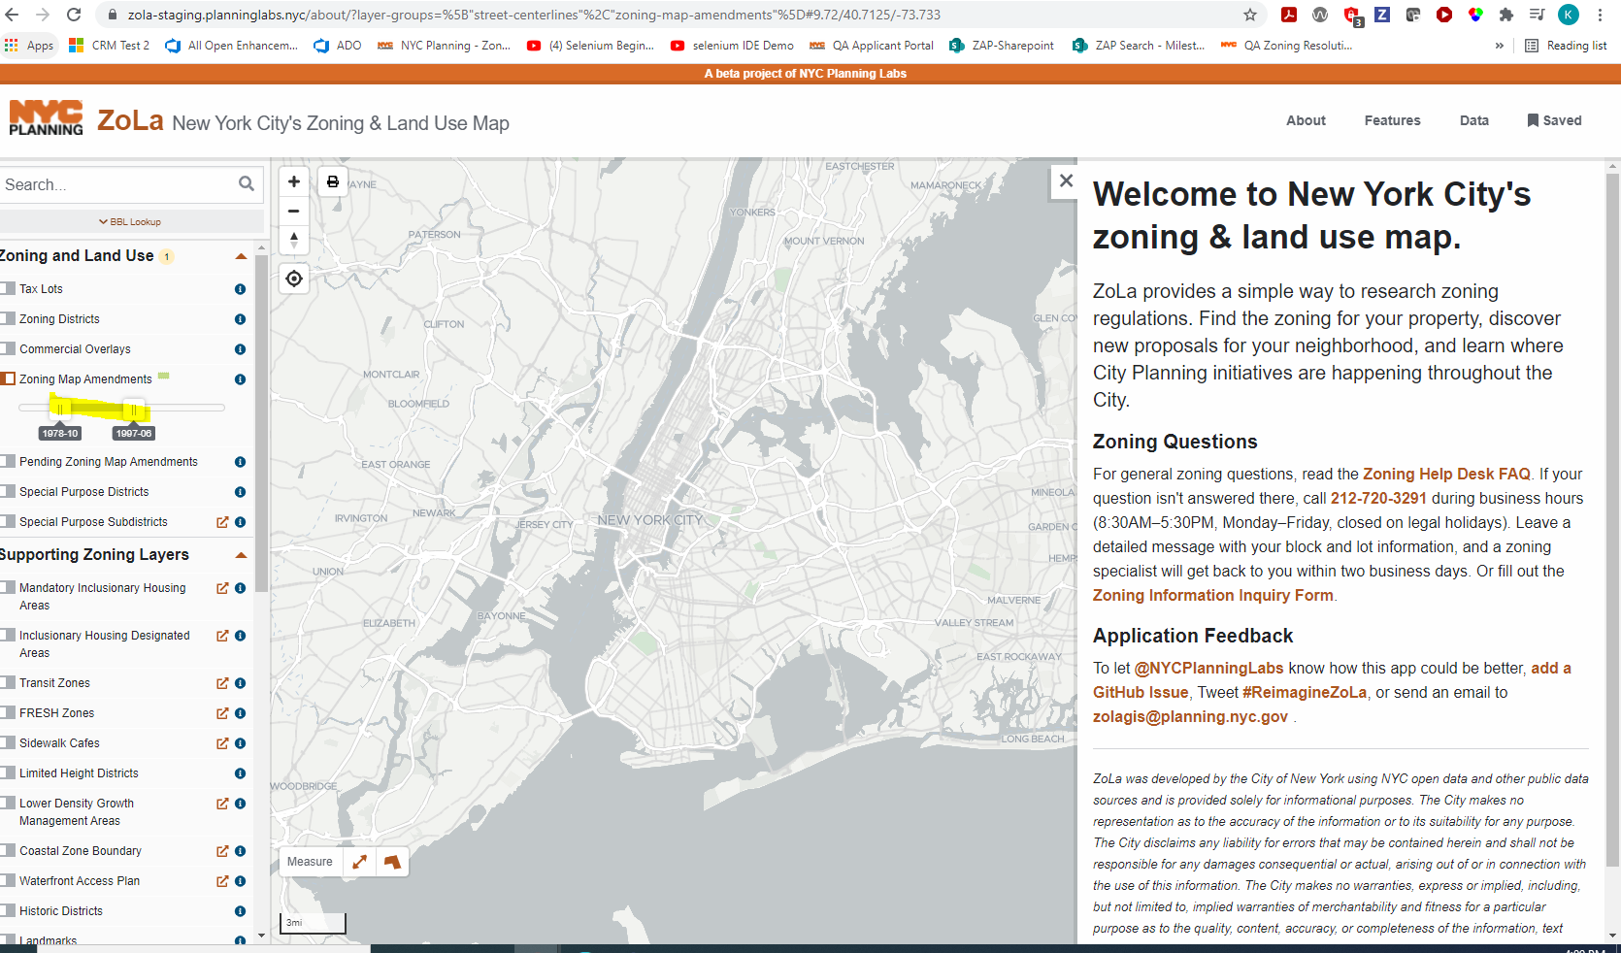Click the info icon next to Zoning Districts
The image size is (1621, 953).
239,318
